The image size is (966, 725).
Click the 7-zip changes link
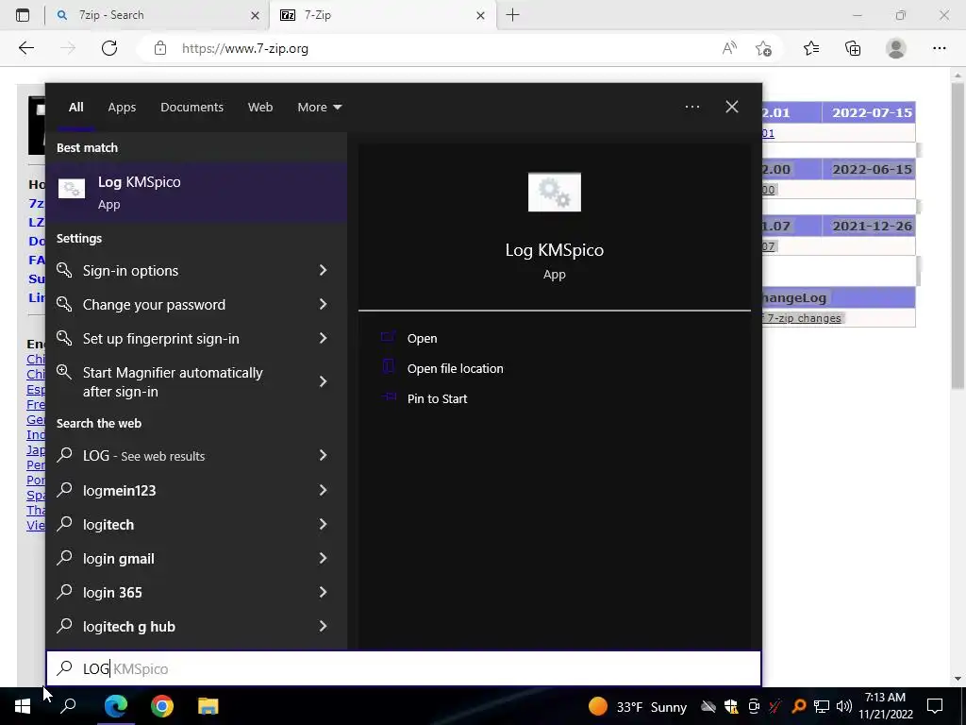coord(803,318)
